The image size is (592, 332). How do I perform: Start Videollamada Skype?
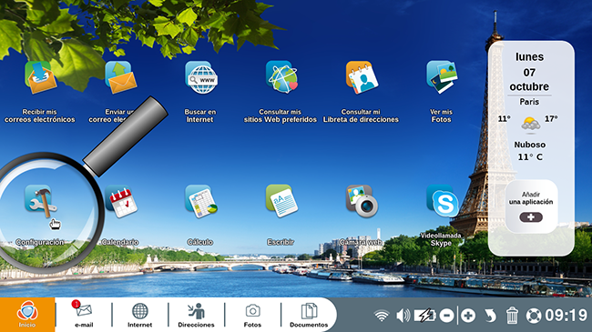click(443, 201)
